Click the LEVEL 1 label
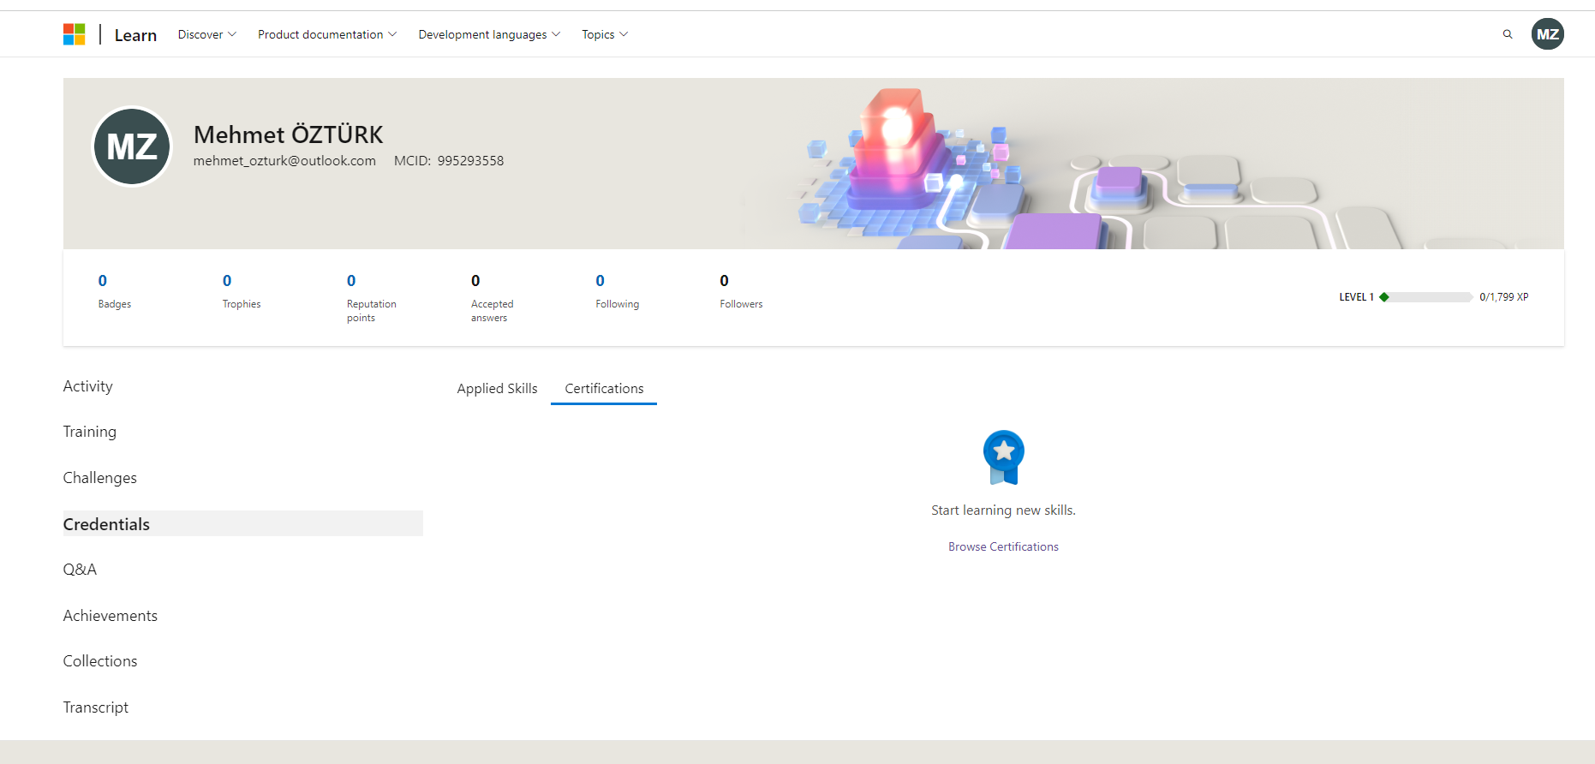The height and width of the screenshot is (764, 1595). point(1357,297)
